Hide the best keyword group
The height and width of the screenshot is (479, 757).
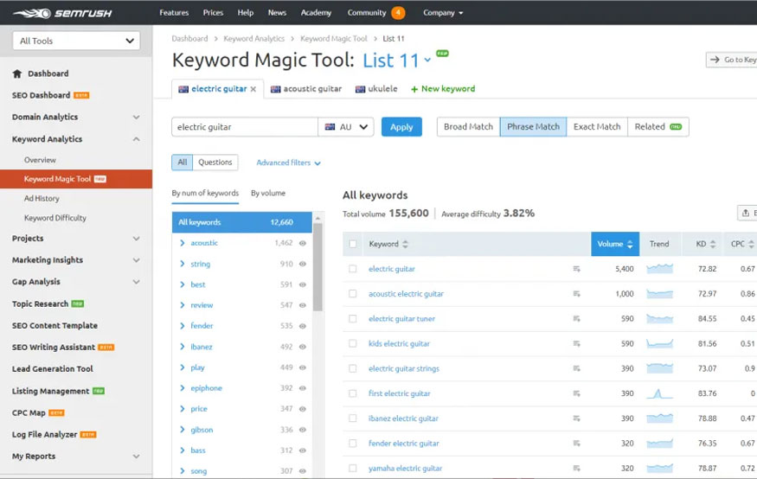point(303,284)
